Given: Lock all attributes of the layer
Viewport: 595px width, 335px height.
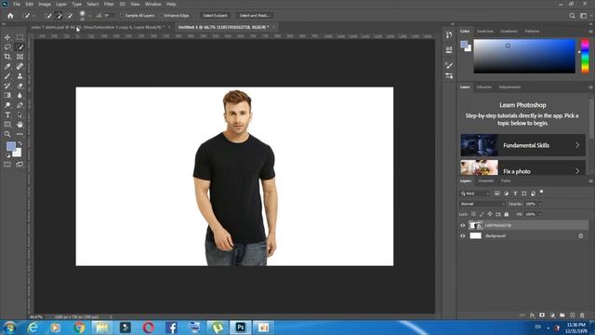Looking at the screenshot, I should [x=506, y=214].
